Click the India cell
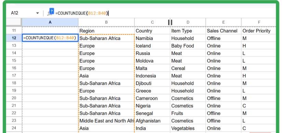Image resolution: width=282 pixels, height=133 pixels. coord(152,128)
